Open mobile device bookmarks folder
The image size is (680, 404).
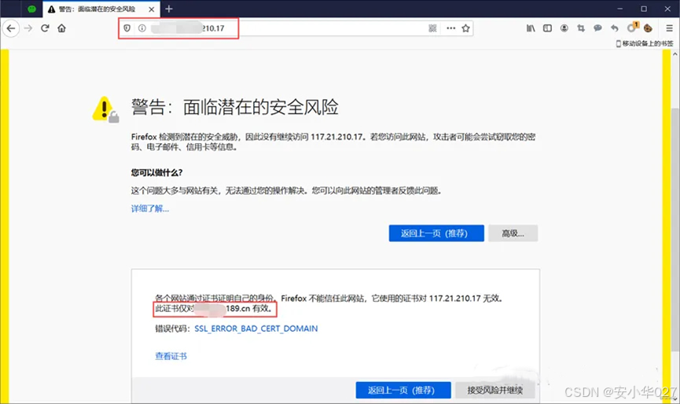pyautogui.click(x=645, y=43)
